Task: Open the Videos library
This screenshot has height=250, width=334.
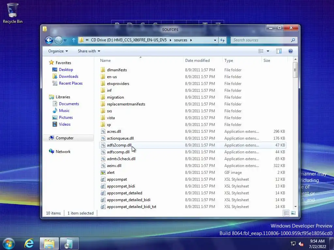Action: coord(65,124)
